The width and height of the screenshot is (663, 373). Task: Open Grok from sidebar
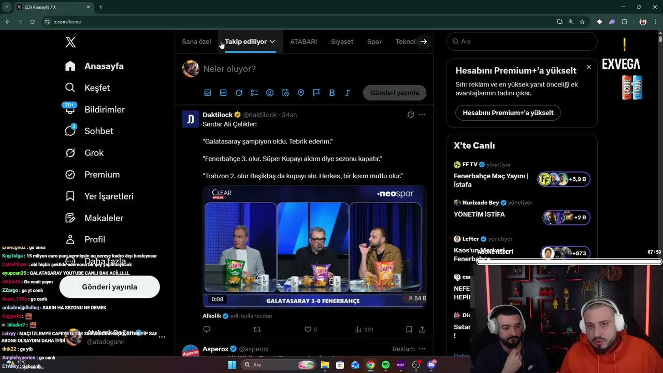[84, 153]
